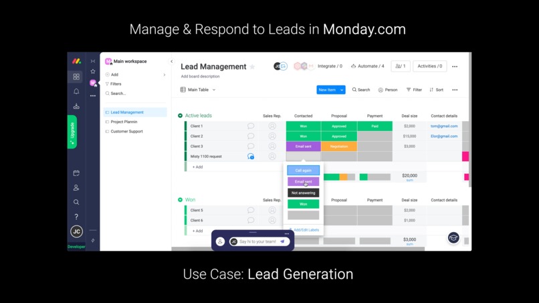The image size is (539, 303).
Task: Open the sidebar search magnifier icon
Action: [x=76, y=202]
